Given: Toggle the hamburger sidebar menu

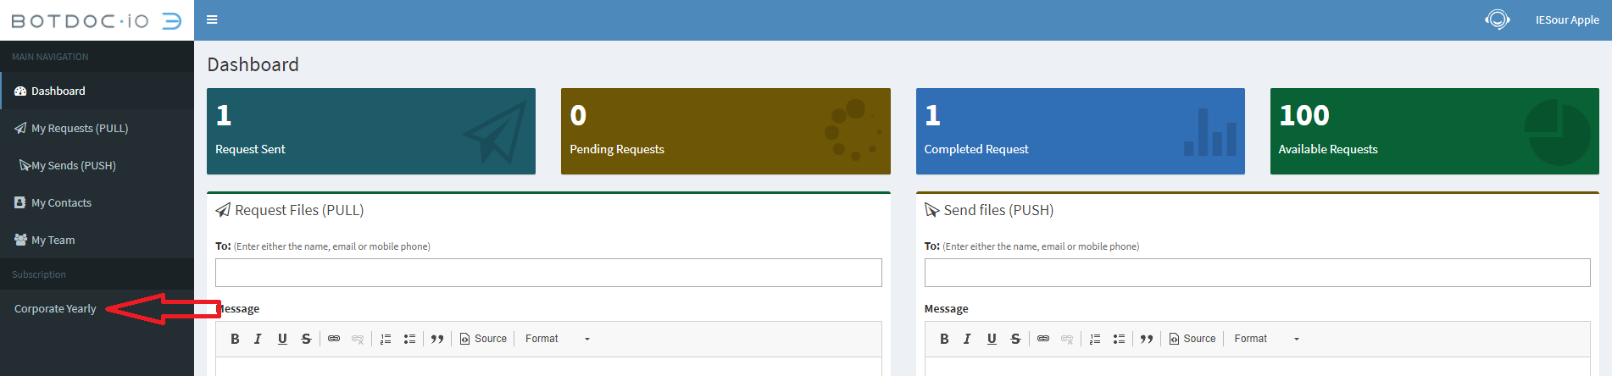Looking at the screenshot, I should [212, 19].
